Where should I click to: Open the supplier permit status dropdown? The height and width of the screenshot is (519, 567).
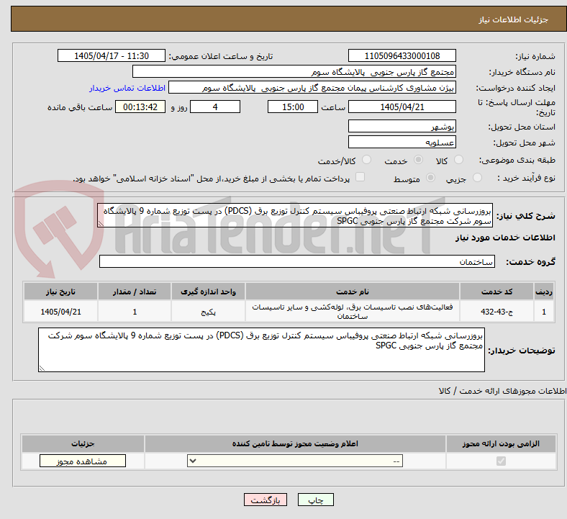295,461
